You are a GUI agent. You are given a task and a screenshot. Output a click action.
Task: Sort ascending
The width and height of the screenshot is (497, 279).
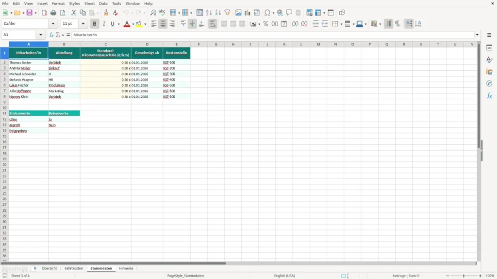pyautogui.click(x=209, y=13)
